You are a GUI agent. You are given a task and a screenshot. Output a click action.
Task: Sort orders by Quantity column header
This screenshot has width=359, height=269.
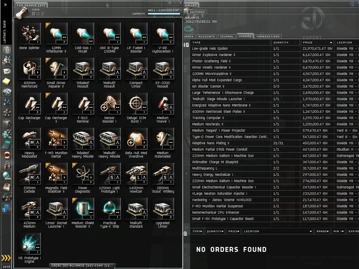(285, 42)
